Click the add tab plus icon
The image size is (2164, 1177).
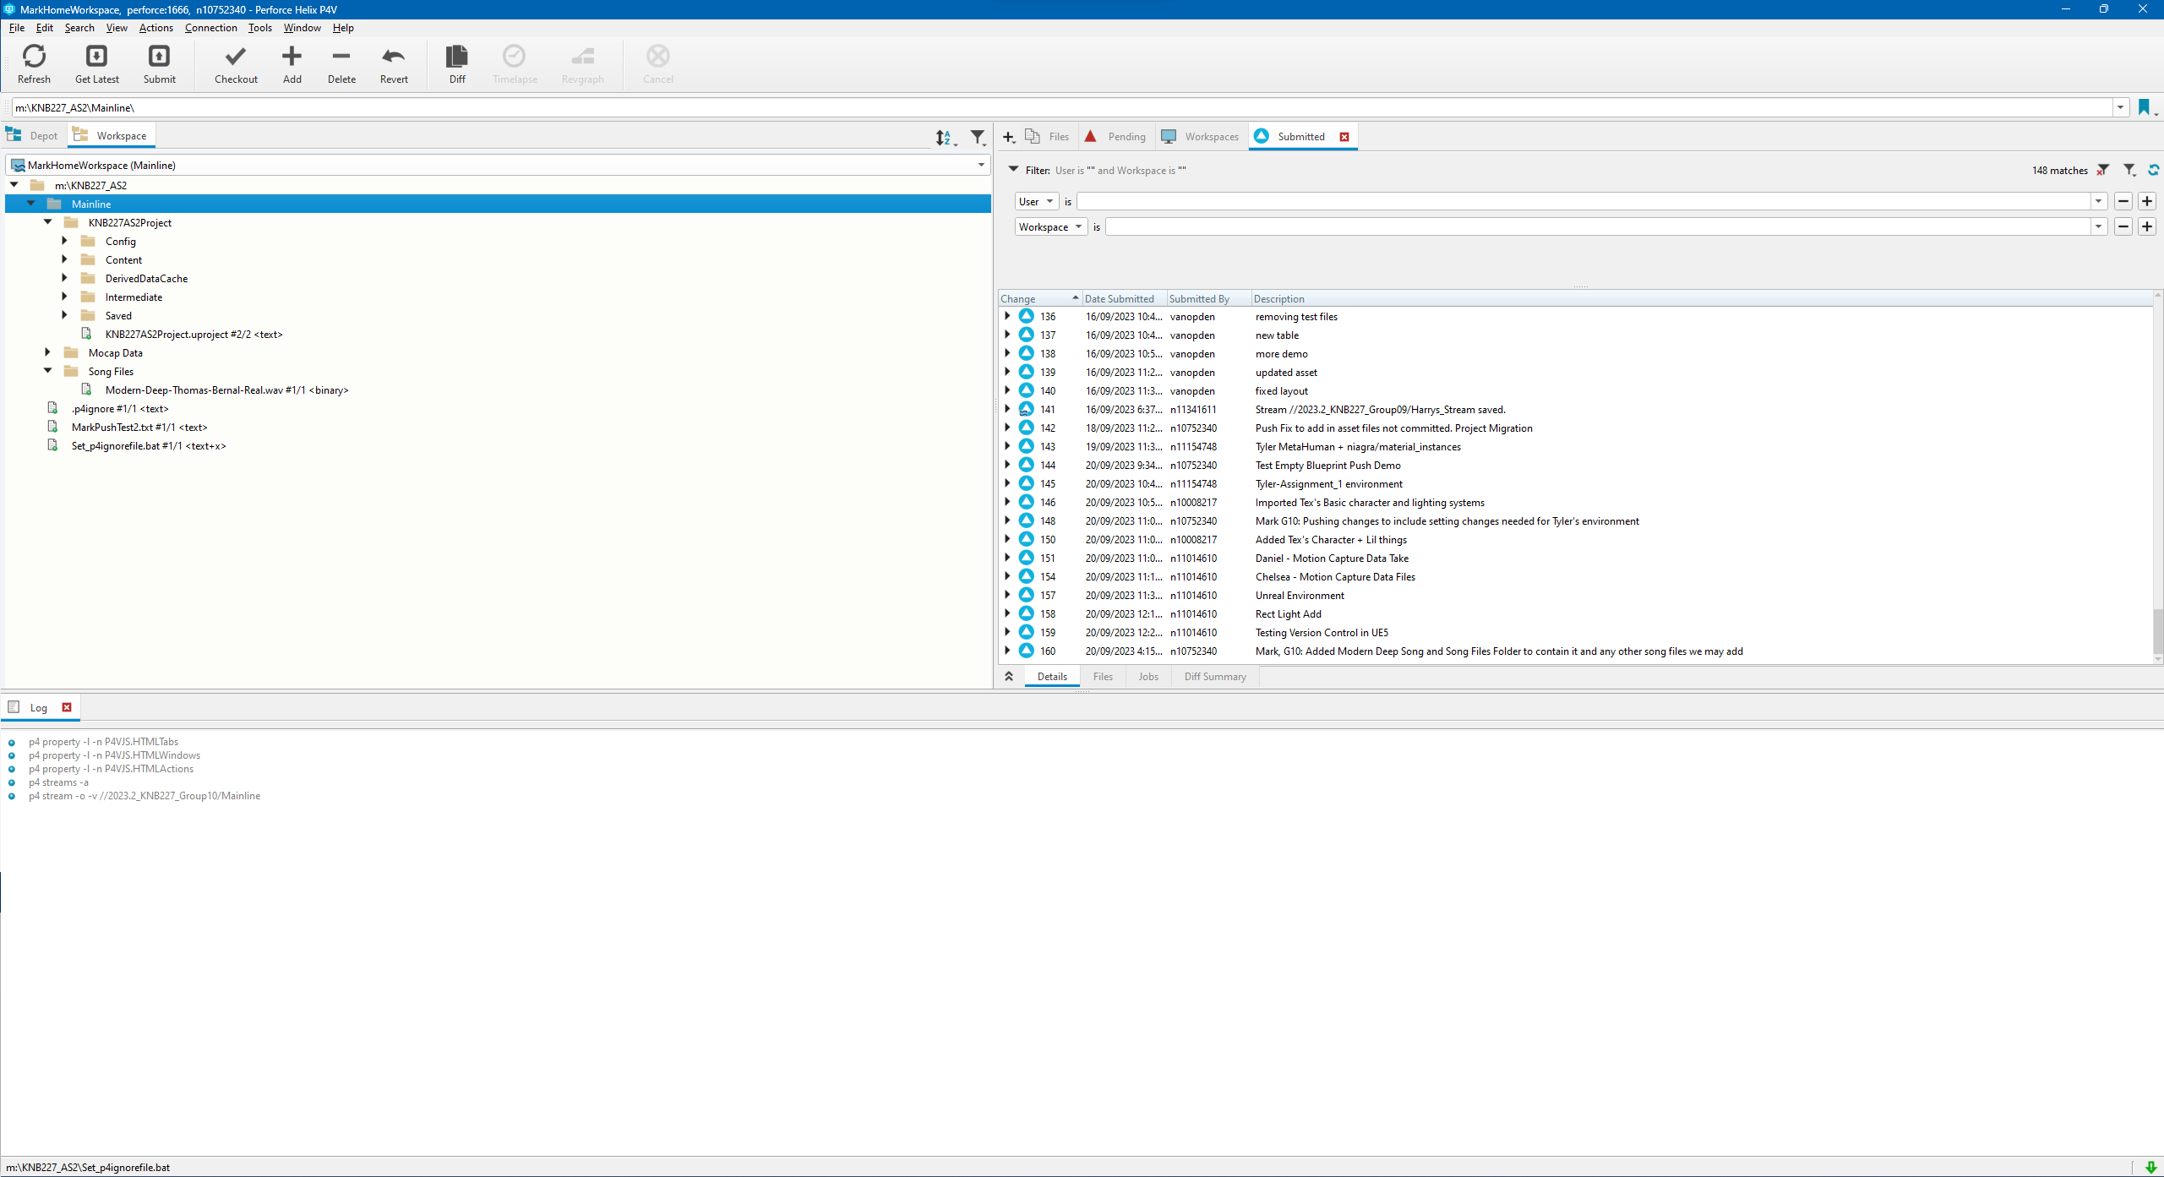[1008, 137]
